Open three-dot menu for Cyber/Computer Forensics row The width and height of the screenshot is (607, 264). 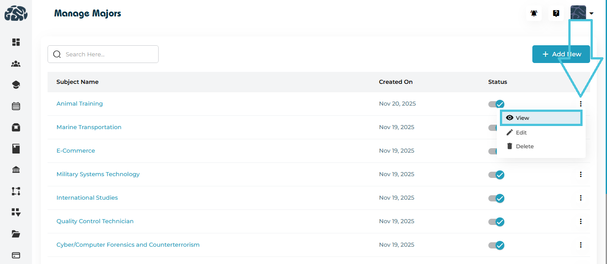pyautogui.click(x=580, y=245)
